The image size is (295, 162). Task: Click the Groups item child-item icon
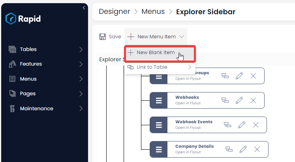[x=225, y=76]
